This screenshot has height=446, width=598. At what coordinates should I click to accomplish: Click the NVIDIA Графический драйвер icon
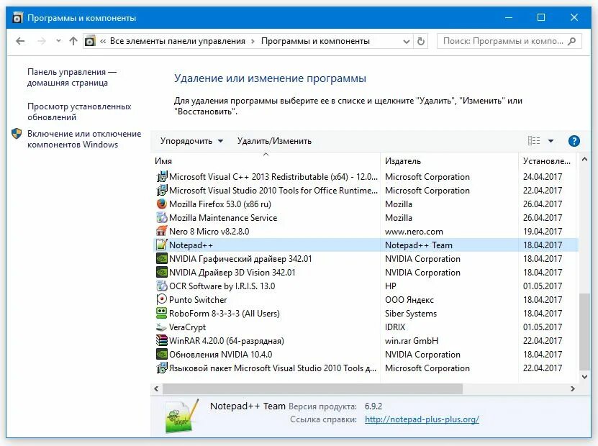point(162,258)
